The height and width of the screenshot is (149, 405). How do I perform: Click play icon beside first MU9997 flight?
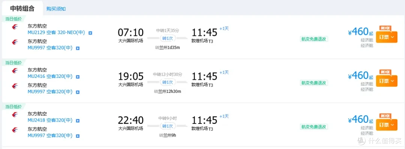click(x=78, y=48)
